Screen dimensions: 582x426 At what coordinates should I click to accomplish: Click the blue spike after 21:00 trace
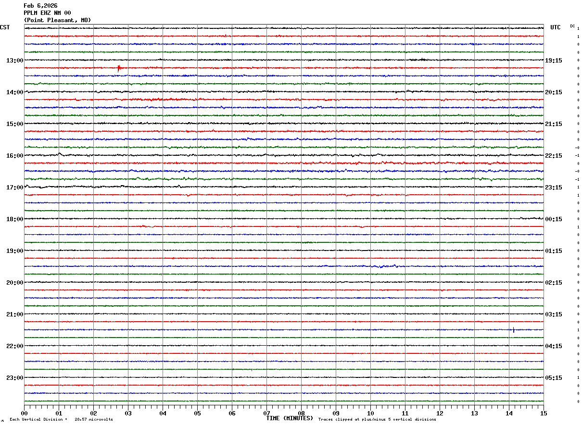(x=514, y=329)
